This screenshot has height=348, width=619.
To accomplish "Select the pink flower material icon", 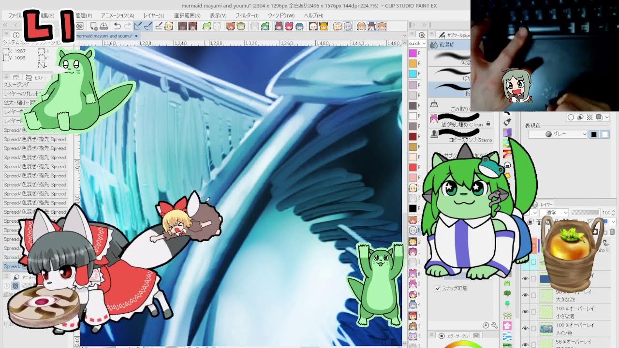I will (507, 327).
